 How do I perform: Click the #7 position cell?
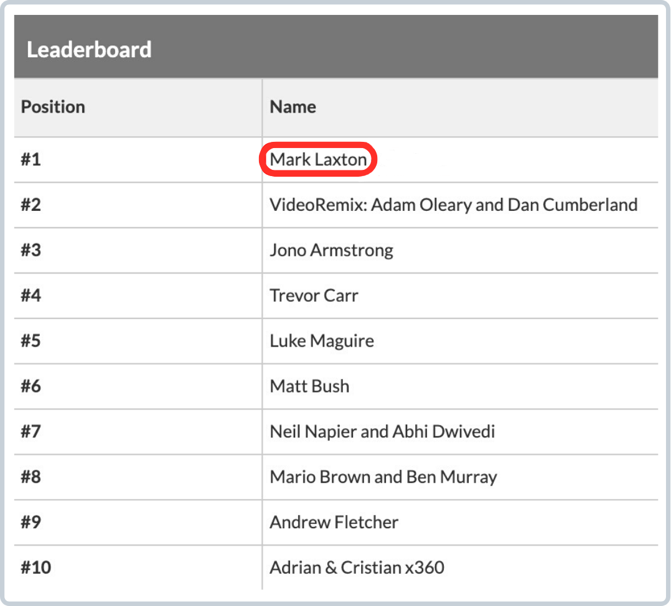(x=30, y=431)
